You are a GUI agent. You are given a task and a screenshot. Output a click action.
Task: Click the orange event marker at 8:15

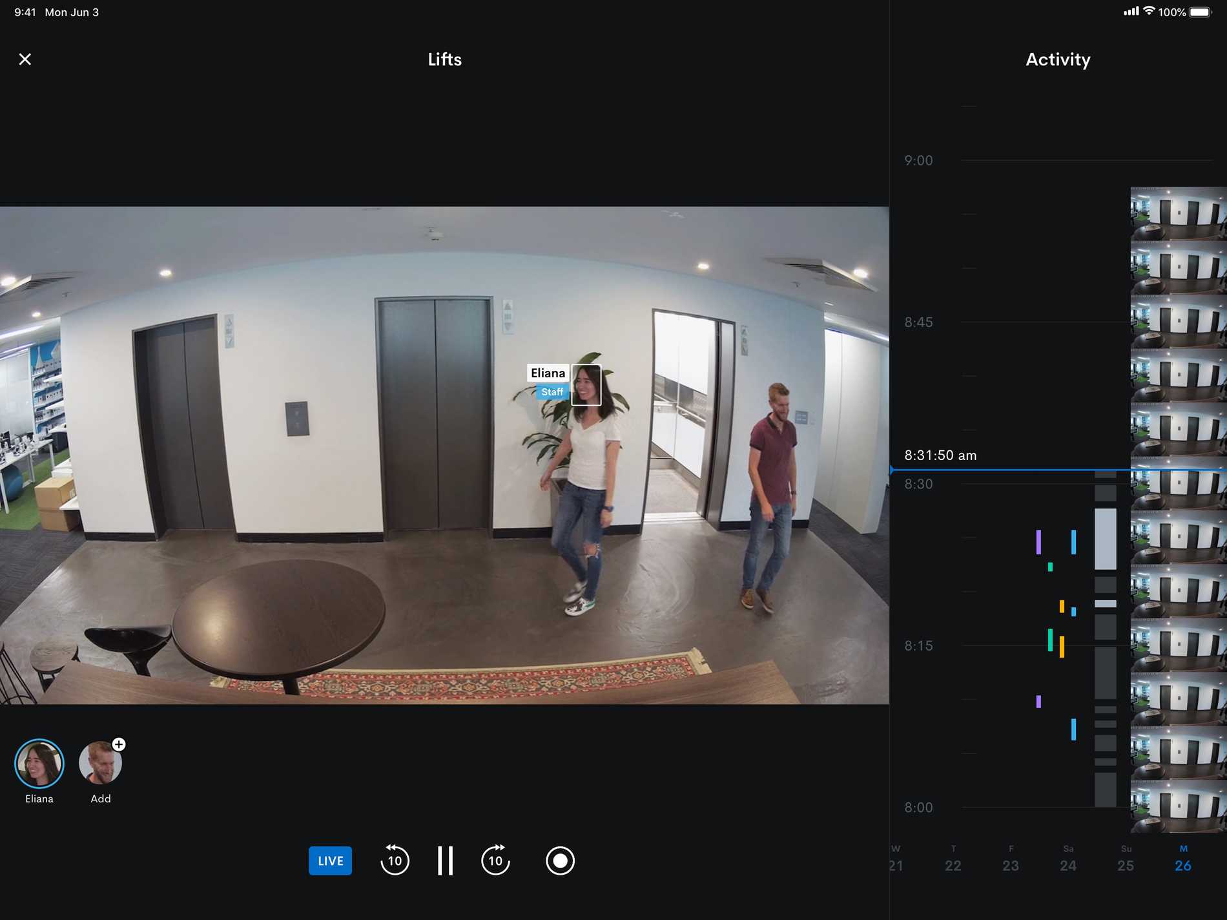click(1062, 647)
